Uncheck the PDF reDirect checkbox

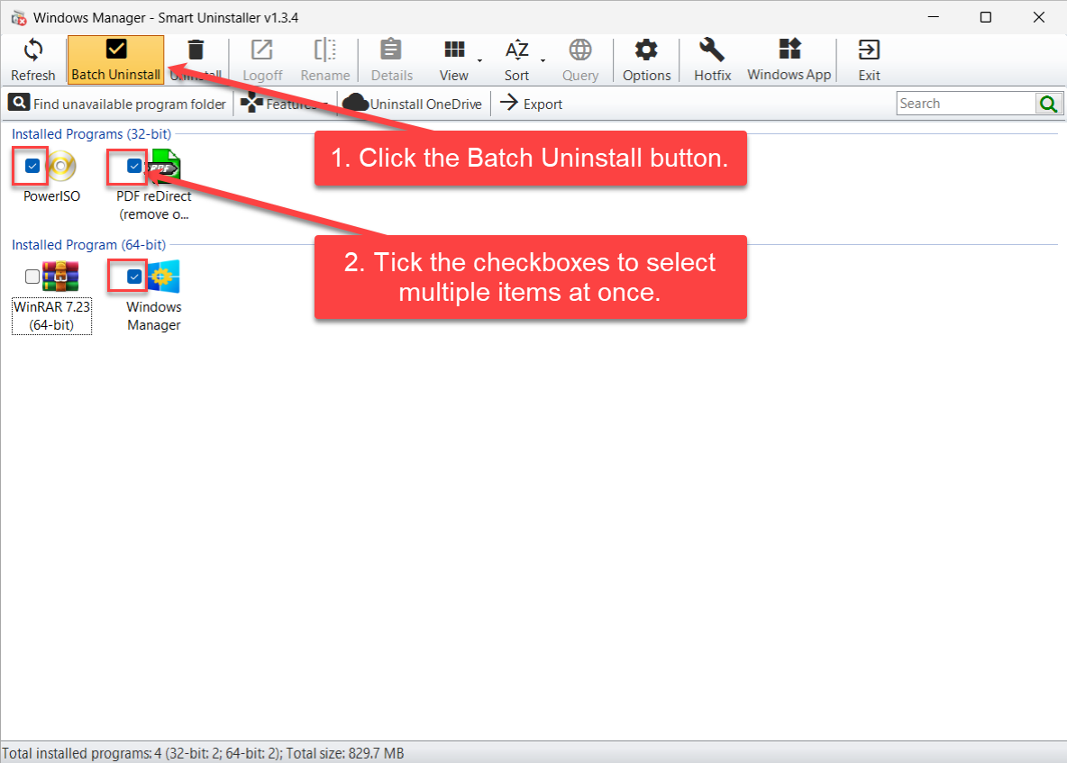click(x=134, y=166)
